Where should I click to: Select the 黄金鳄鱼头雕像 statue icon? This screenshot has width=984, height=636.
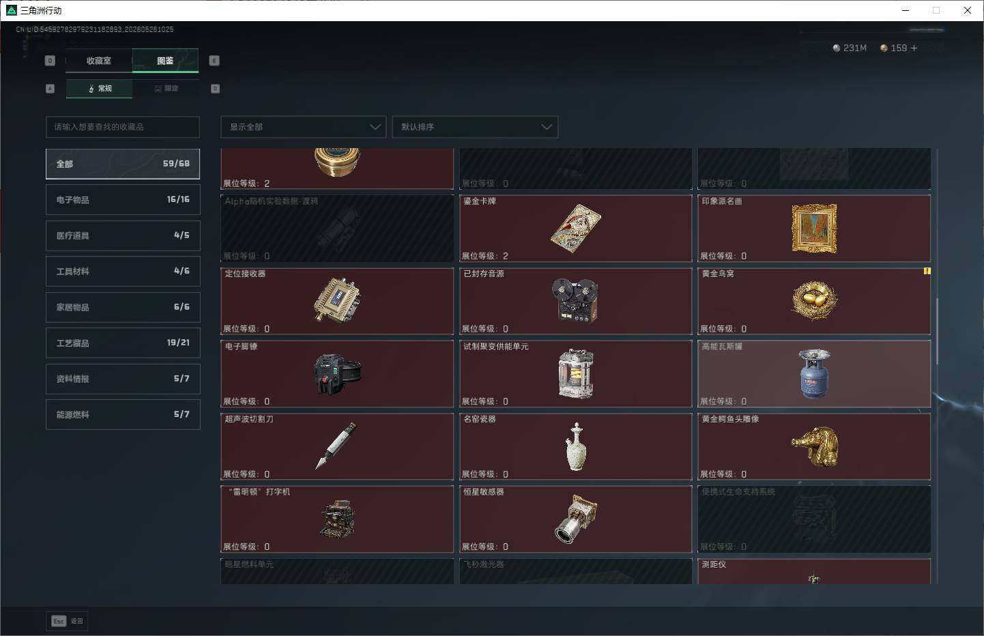[x=815, y=447]
